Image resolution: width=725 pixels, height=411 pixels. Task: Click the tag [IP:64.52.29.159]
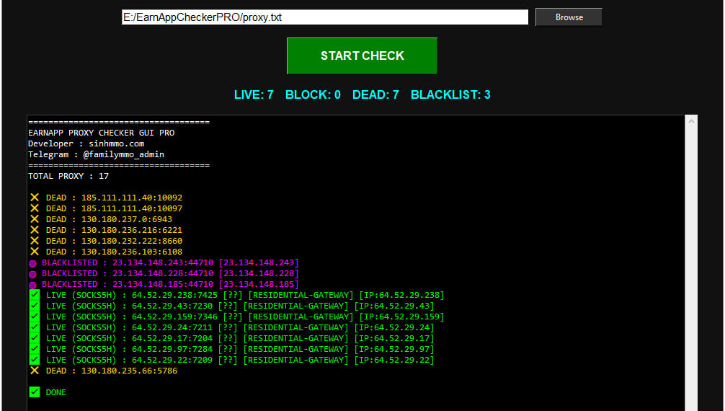402,317
